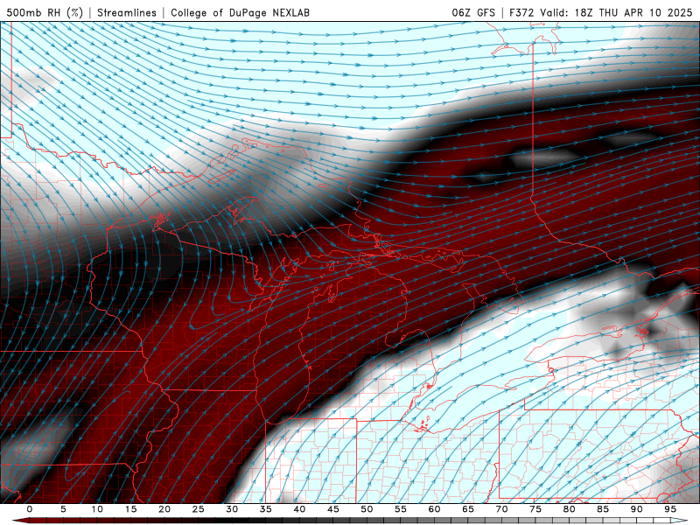The width and height of the screenshot is (700, 525).
Task: Click the "90" color scale label
Action: pyautogui.click(x=636, y=509)
